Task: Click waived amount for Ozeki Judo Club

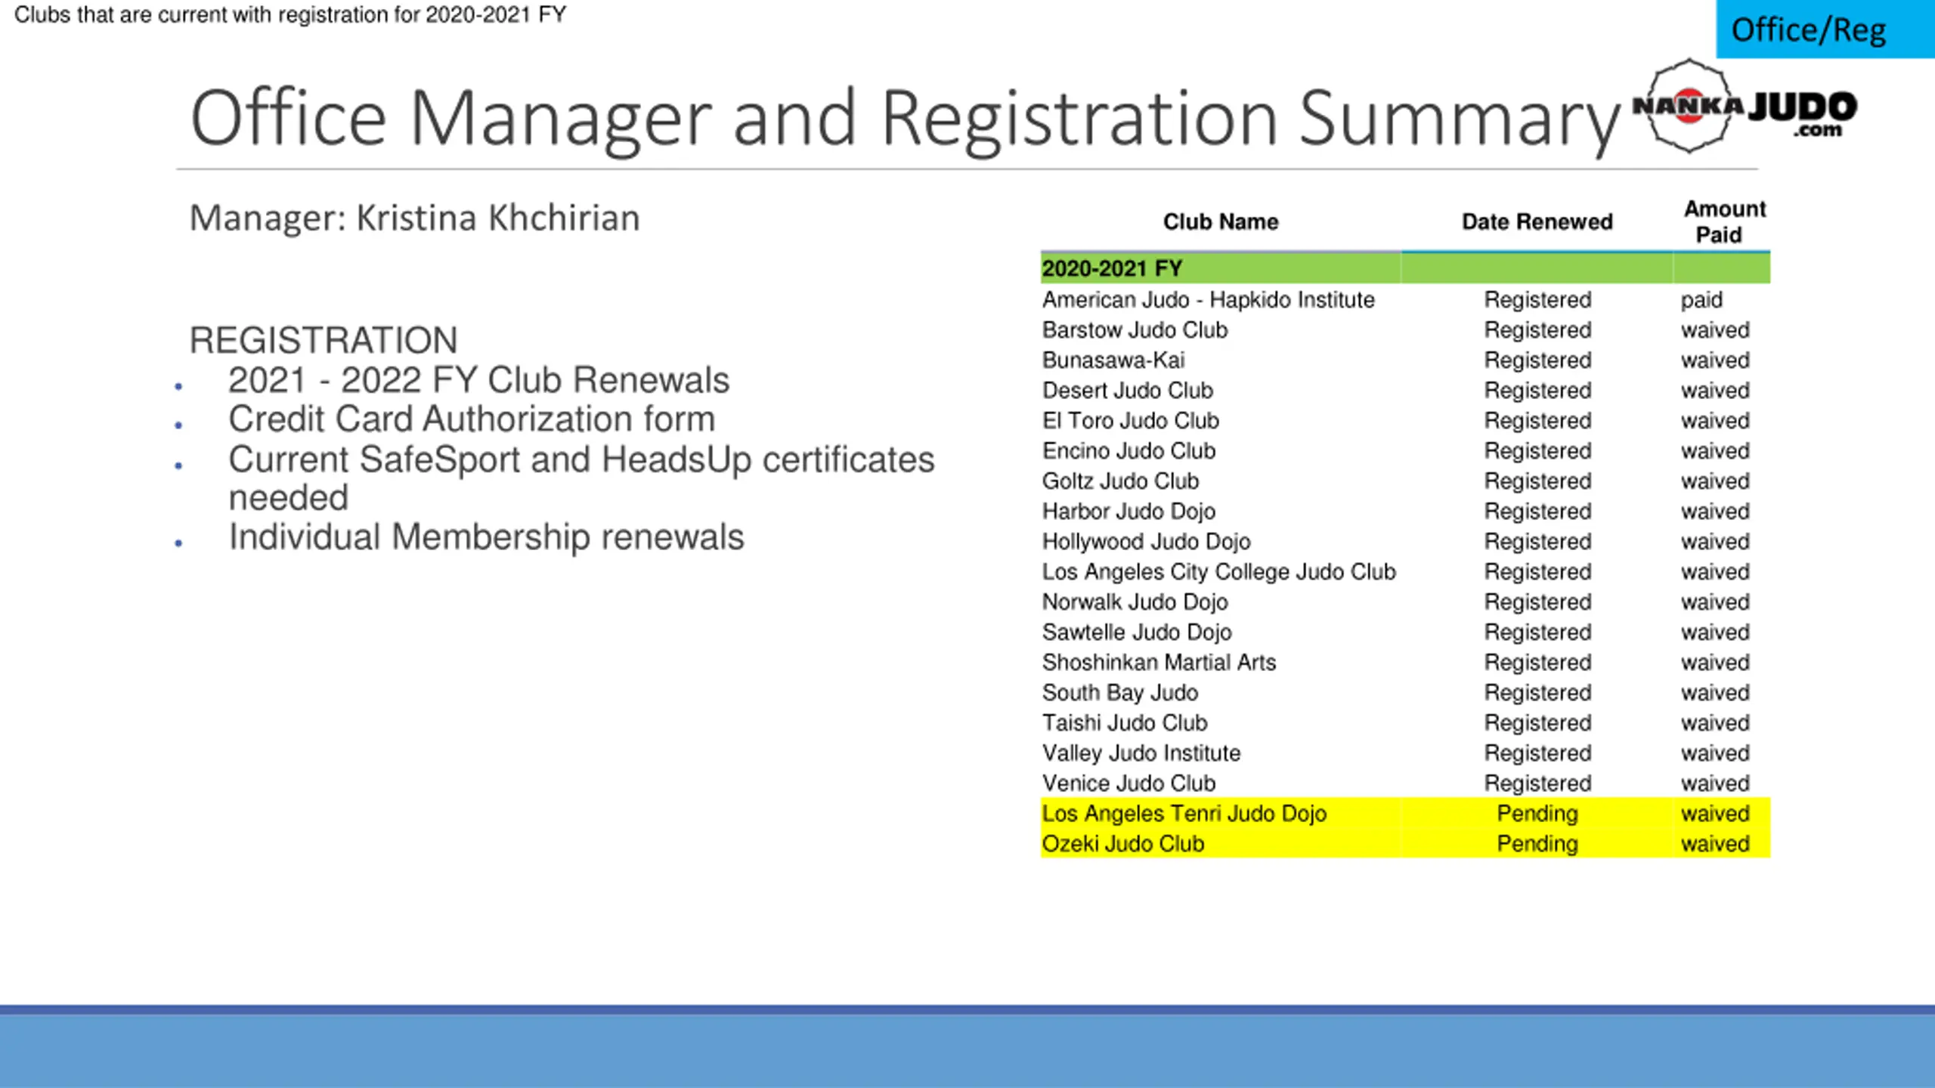Action: click(x=1715, y=844)
